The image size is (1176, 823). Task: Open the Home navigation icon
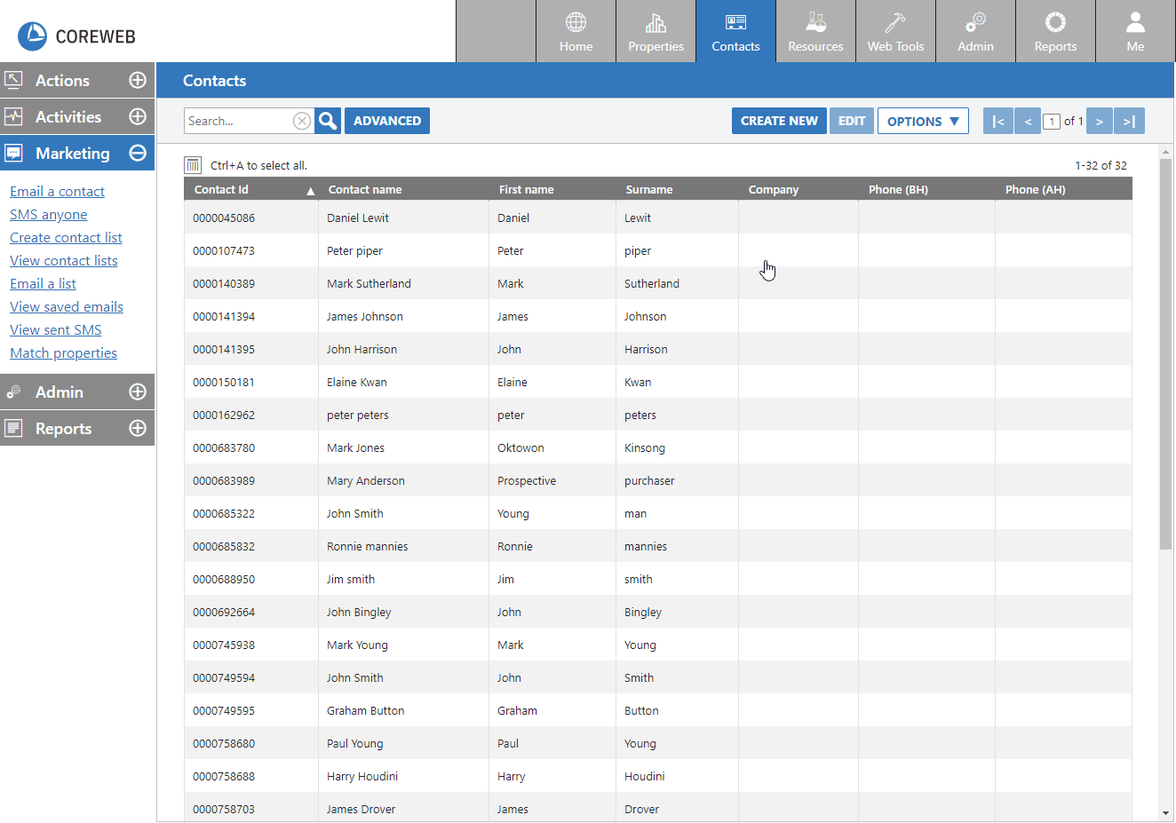pyautogui.click(x=576, y=32)
